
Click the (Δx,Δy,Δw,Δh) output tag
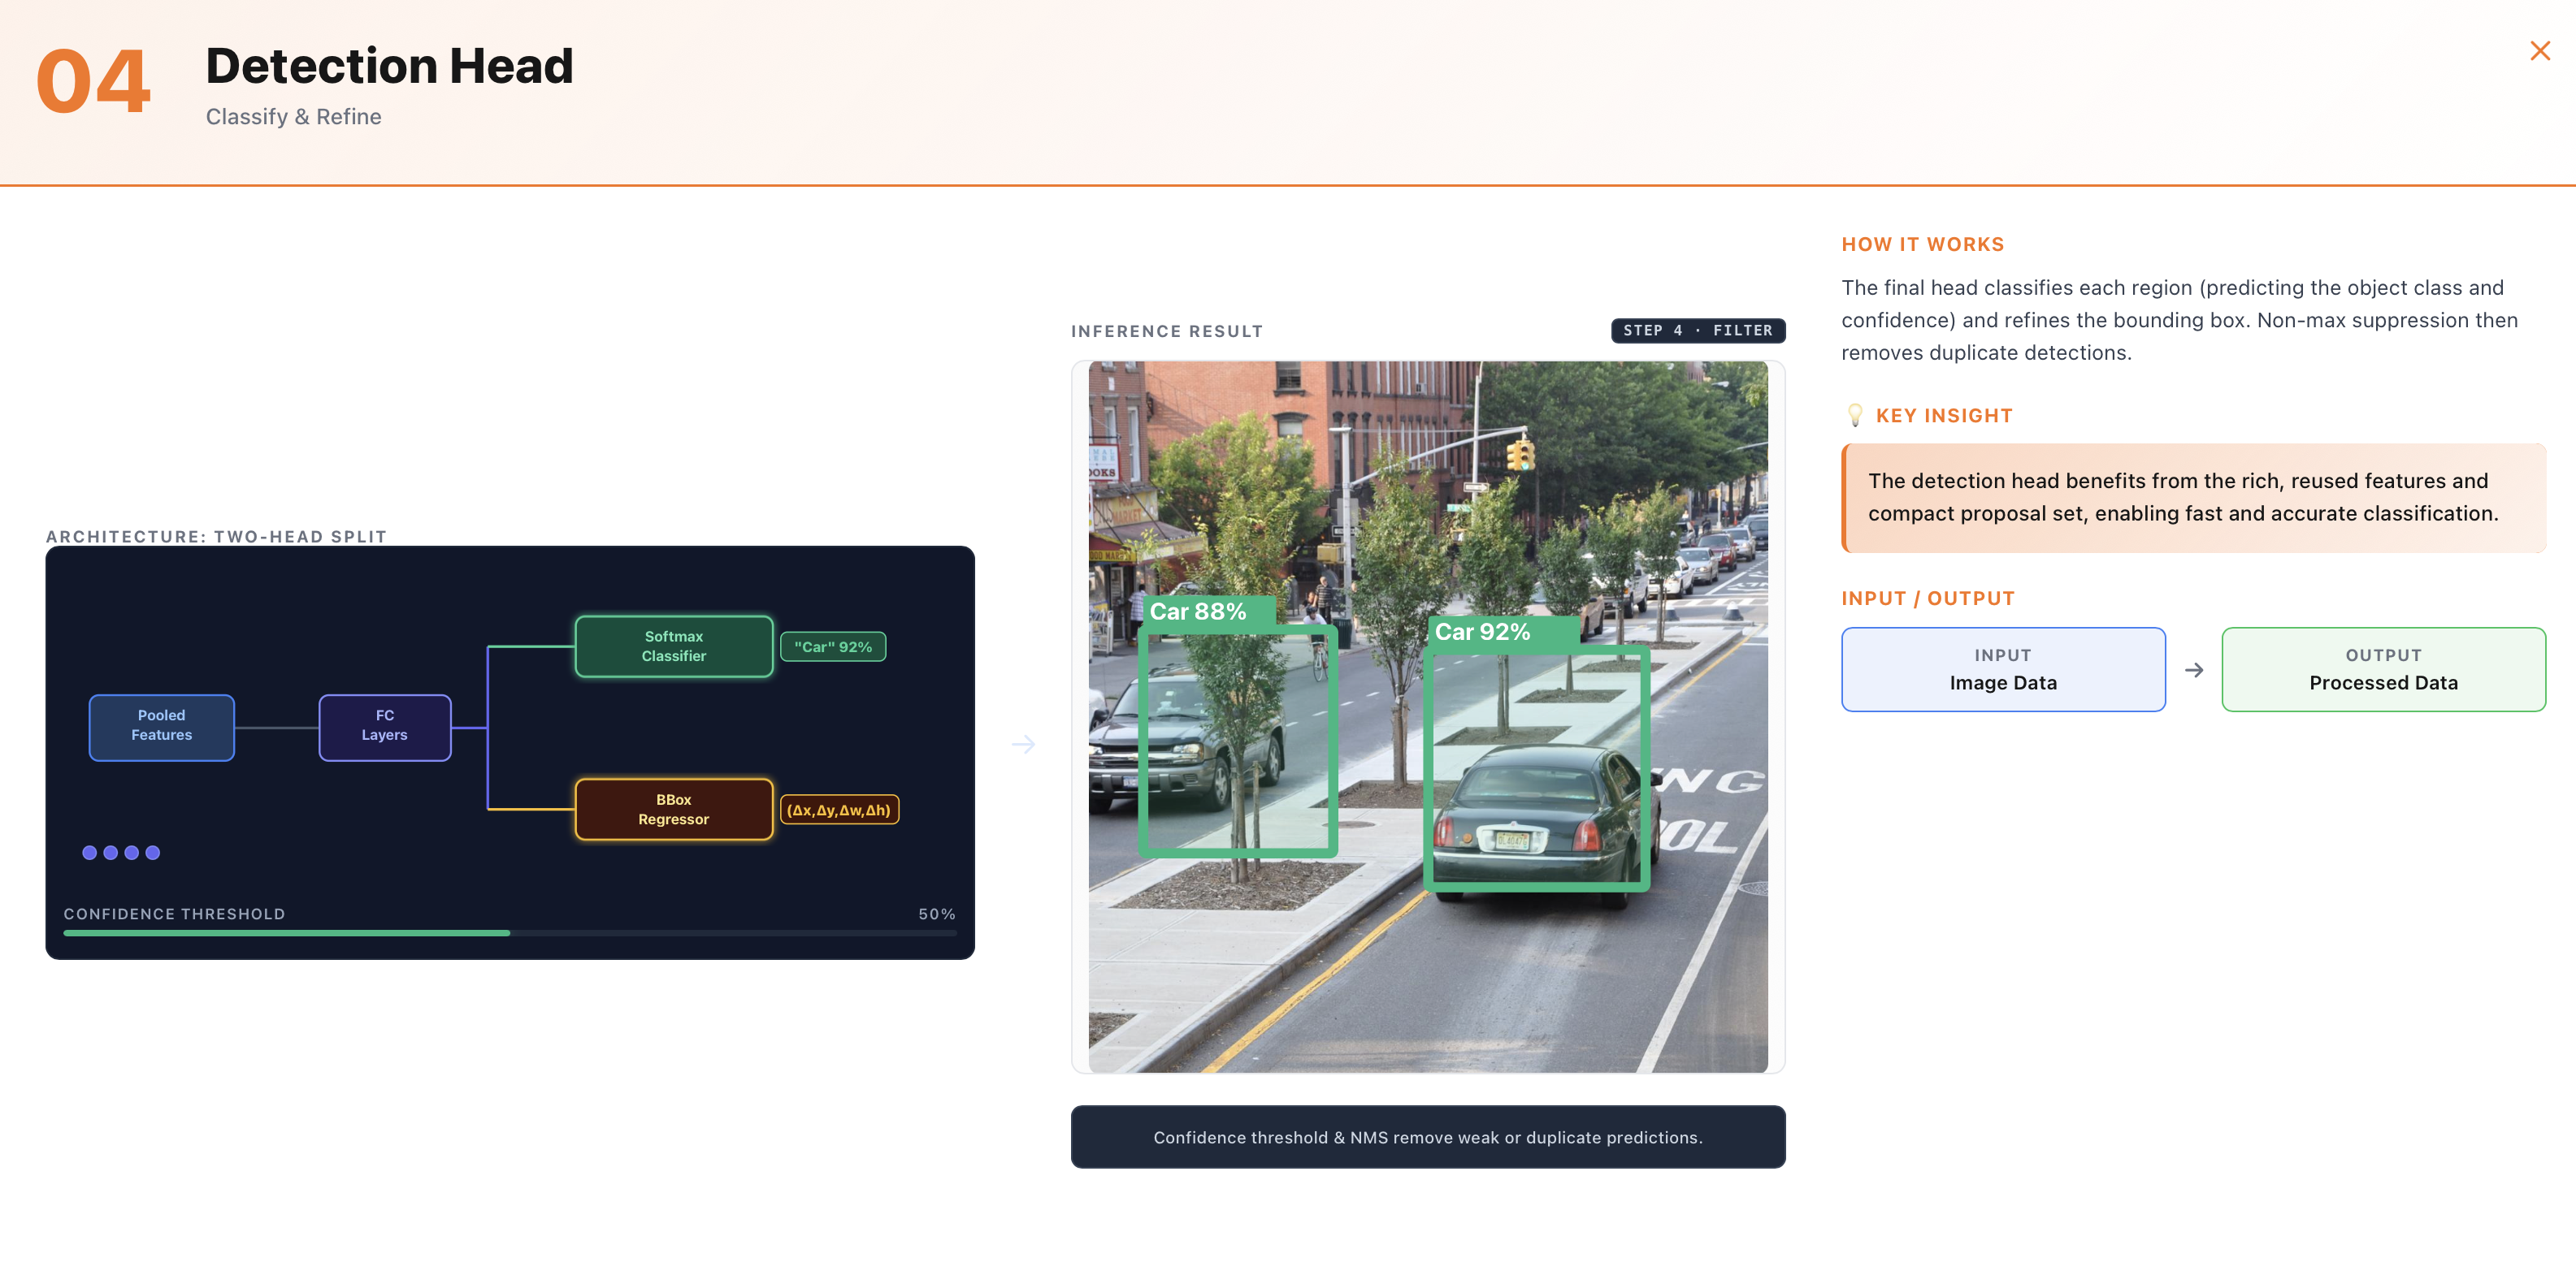[x=839, y=810]
